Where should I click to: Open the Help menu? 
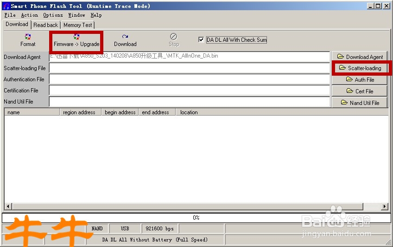pos(96,15)
